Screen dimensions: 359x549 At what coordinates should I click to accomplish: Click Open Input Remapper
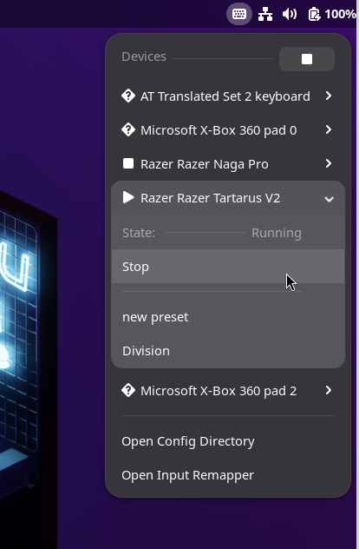(x=228, y=475)
